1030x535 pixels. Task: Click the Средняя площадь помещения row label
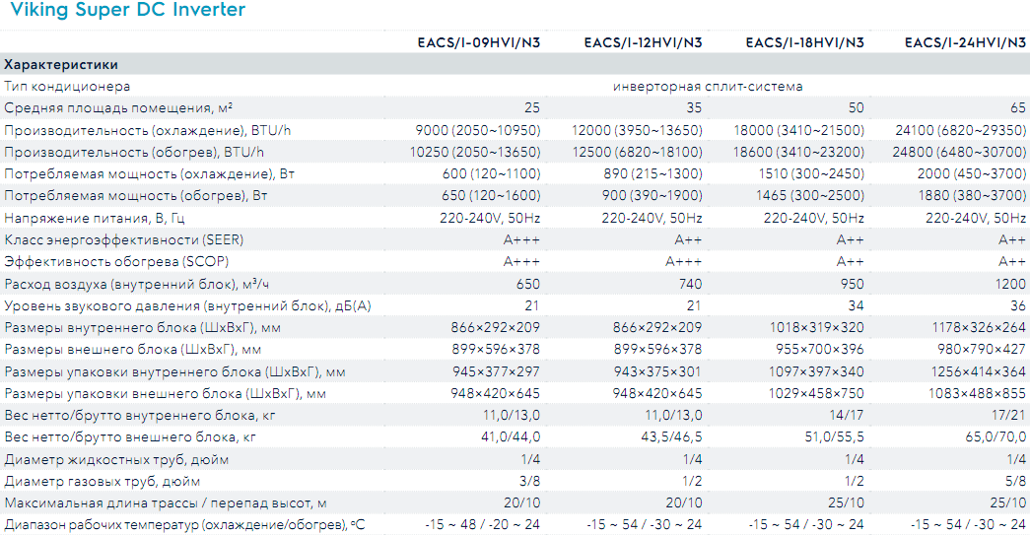pos(118,108)
